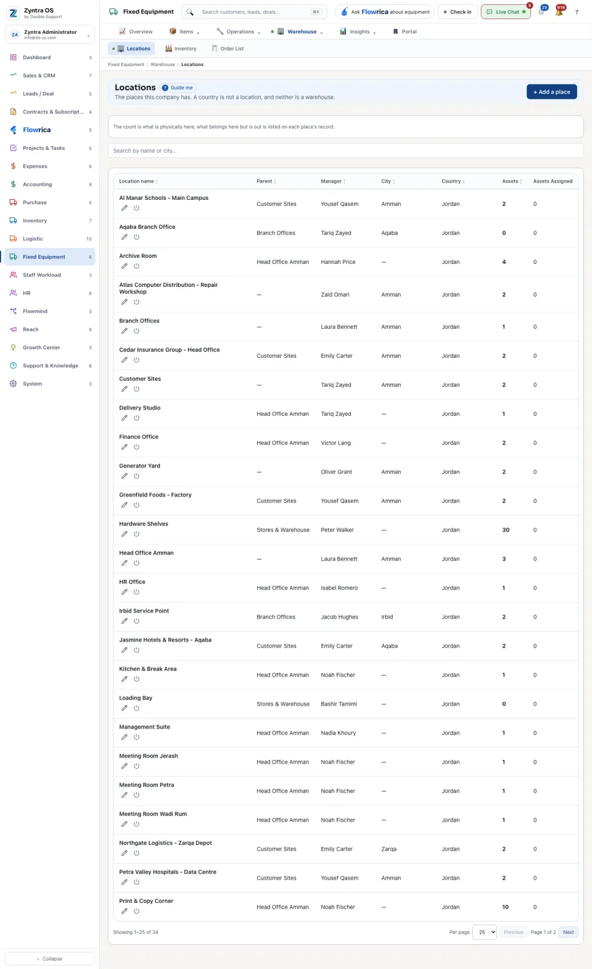Edit Print & Copy Corner via pencil icon
Screen dimensions: 592x969
124,911
